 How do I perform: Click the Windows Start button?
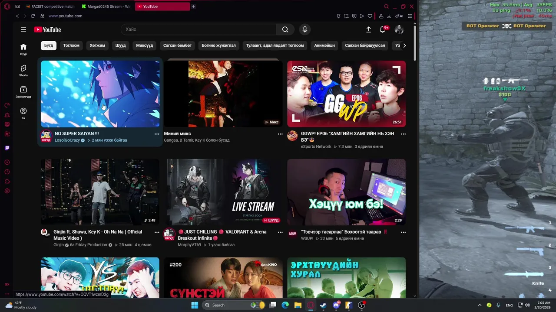(195, 305)
